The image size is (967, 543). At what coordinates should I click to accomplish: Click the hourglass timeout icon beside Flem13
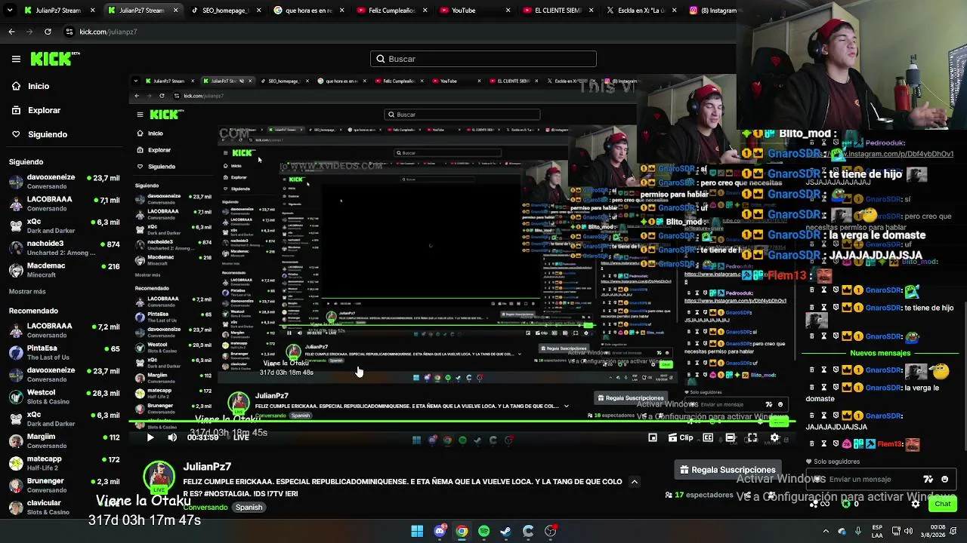[x=824, y=444]
